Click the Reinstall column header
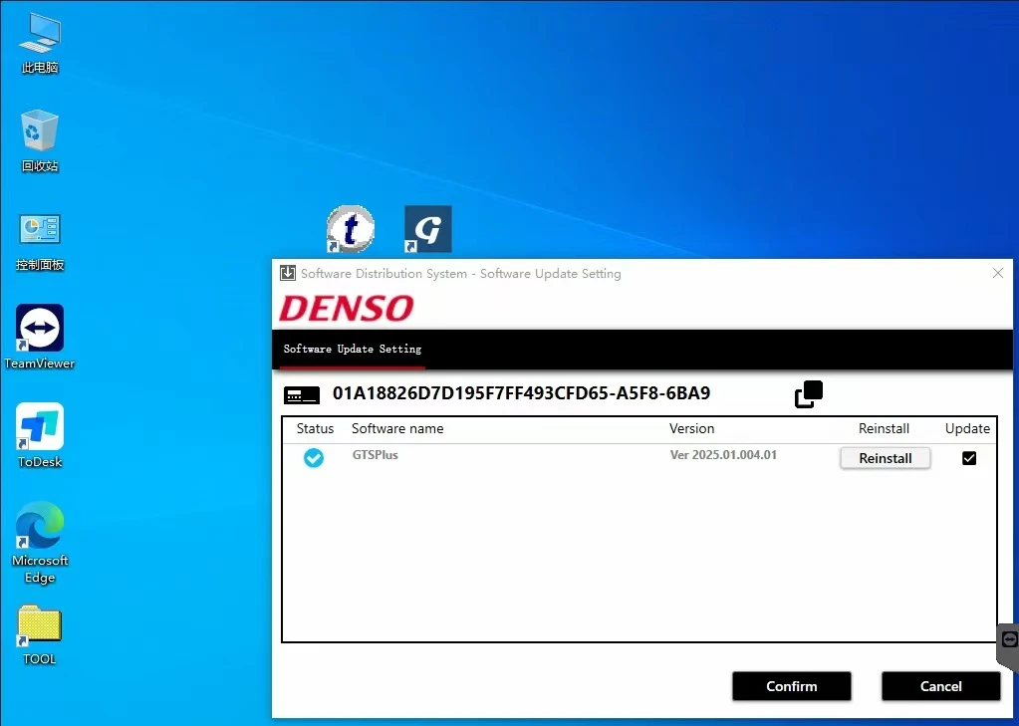 884,428
